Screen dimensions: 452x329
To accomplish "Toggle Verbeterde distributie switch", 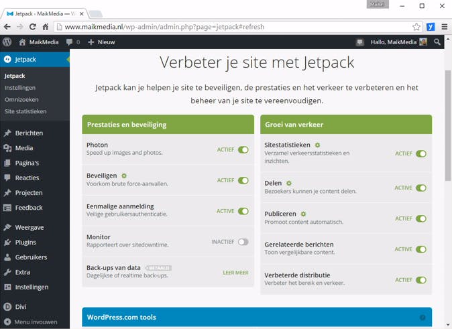I will (x=421, y=280).
